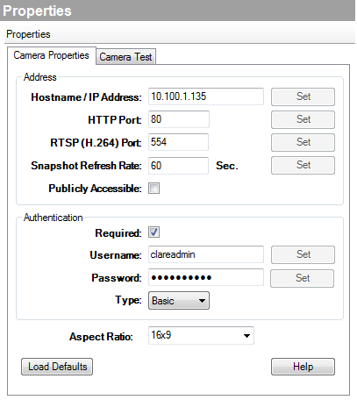This screenshot has height=400, width=357.
Task: Enable the Publicly Accessible checkbox
Action: click(x=154, y=189)
